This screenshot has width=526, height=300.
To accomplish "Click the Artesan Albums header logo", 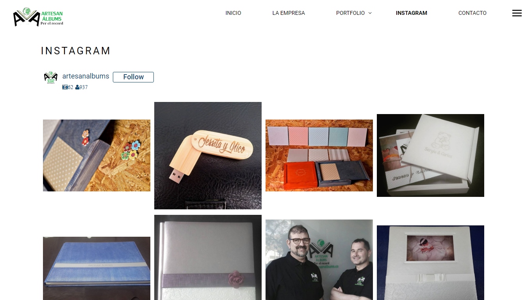I will (x=38, y=17).
